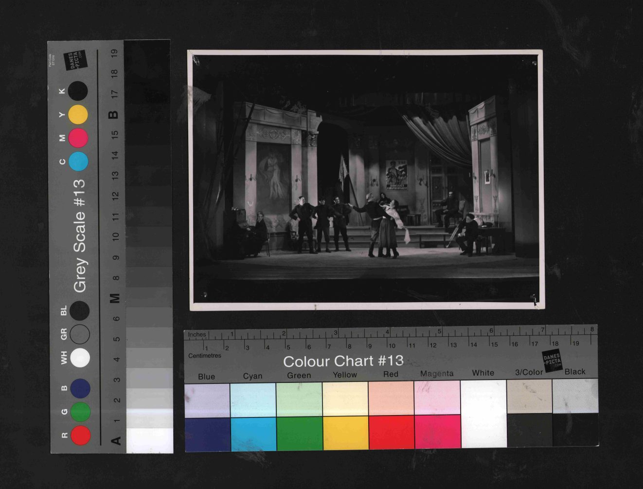Click the Danes-Picta logo on Grey Scale card
This screenshot has height=489, width=643.
pyautogui.click(x=74, y=60)
